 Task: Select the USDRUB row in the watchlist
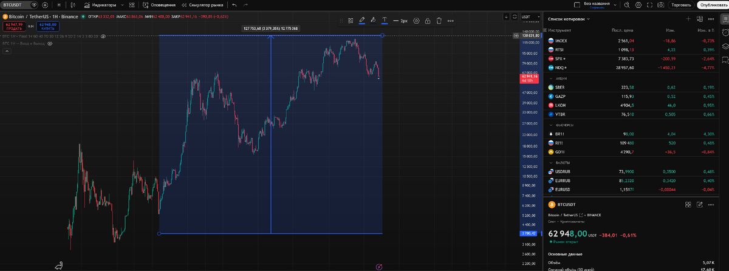coord(632,171)
